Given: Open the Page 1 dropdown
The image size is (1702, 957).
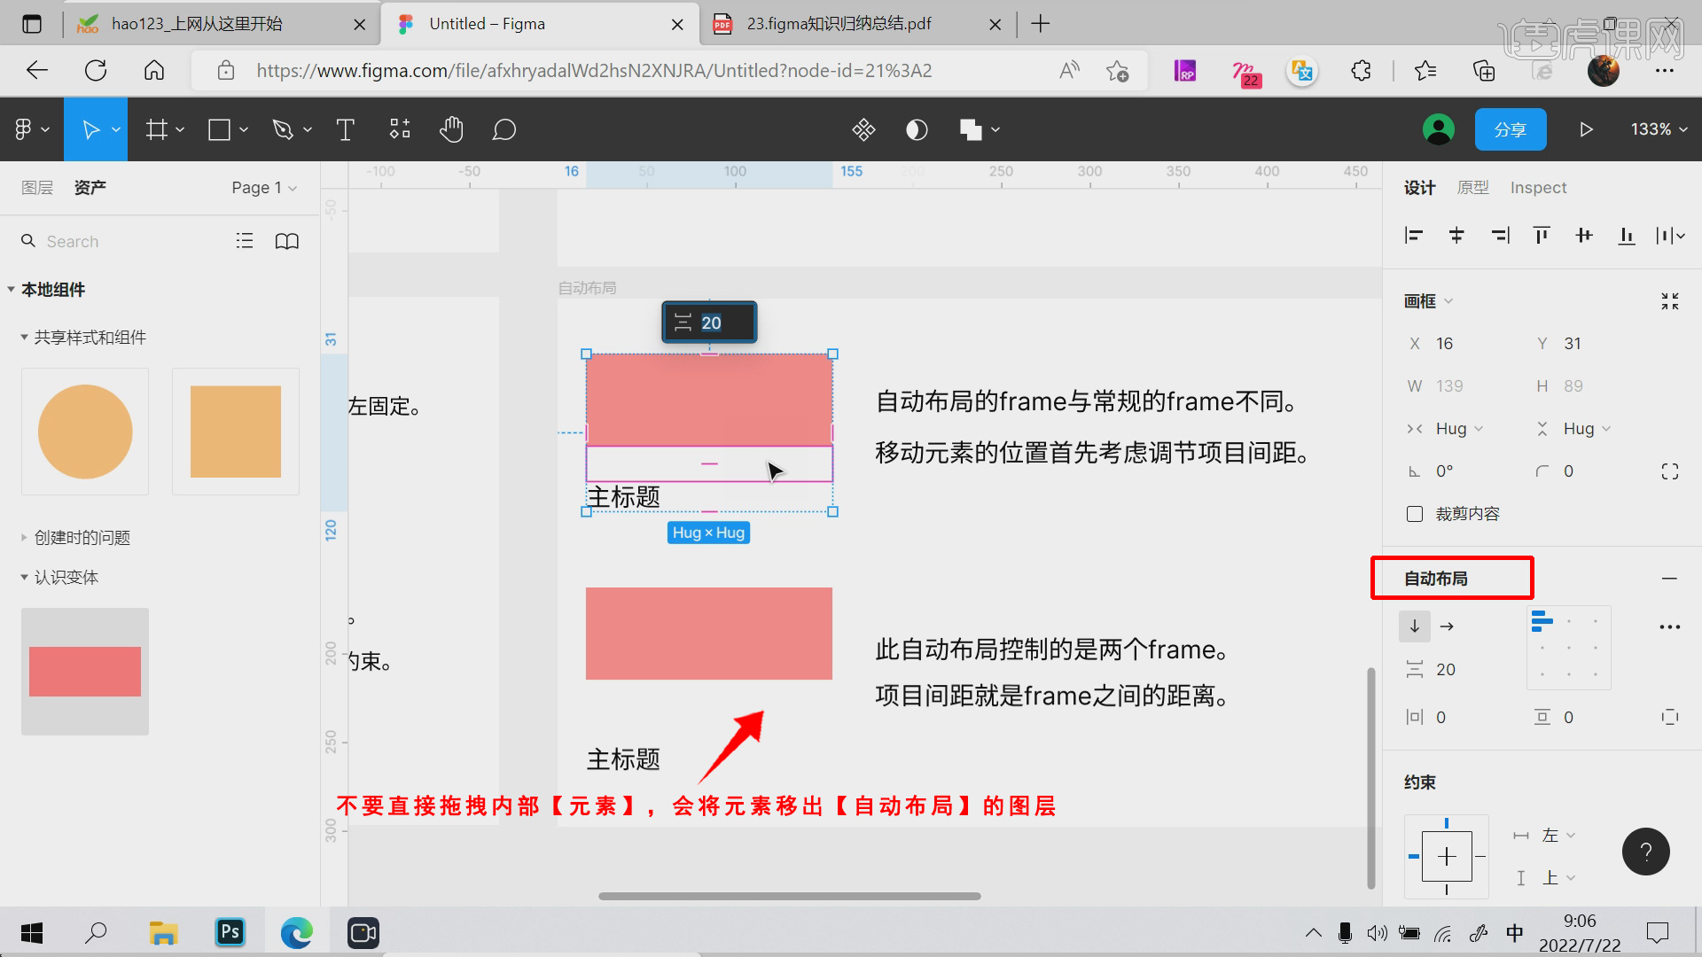Looking at the screenshot, I should 263,187.
